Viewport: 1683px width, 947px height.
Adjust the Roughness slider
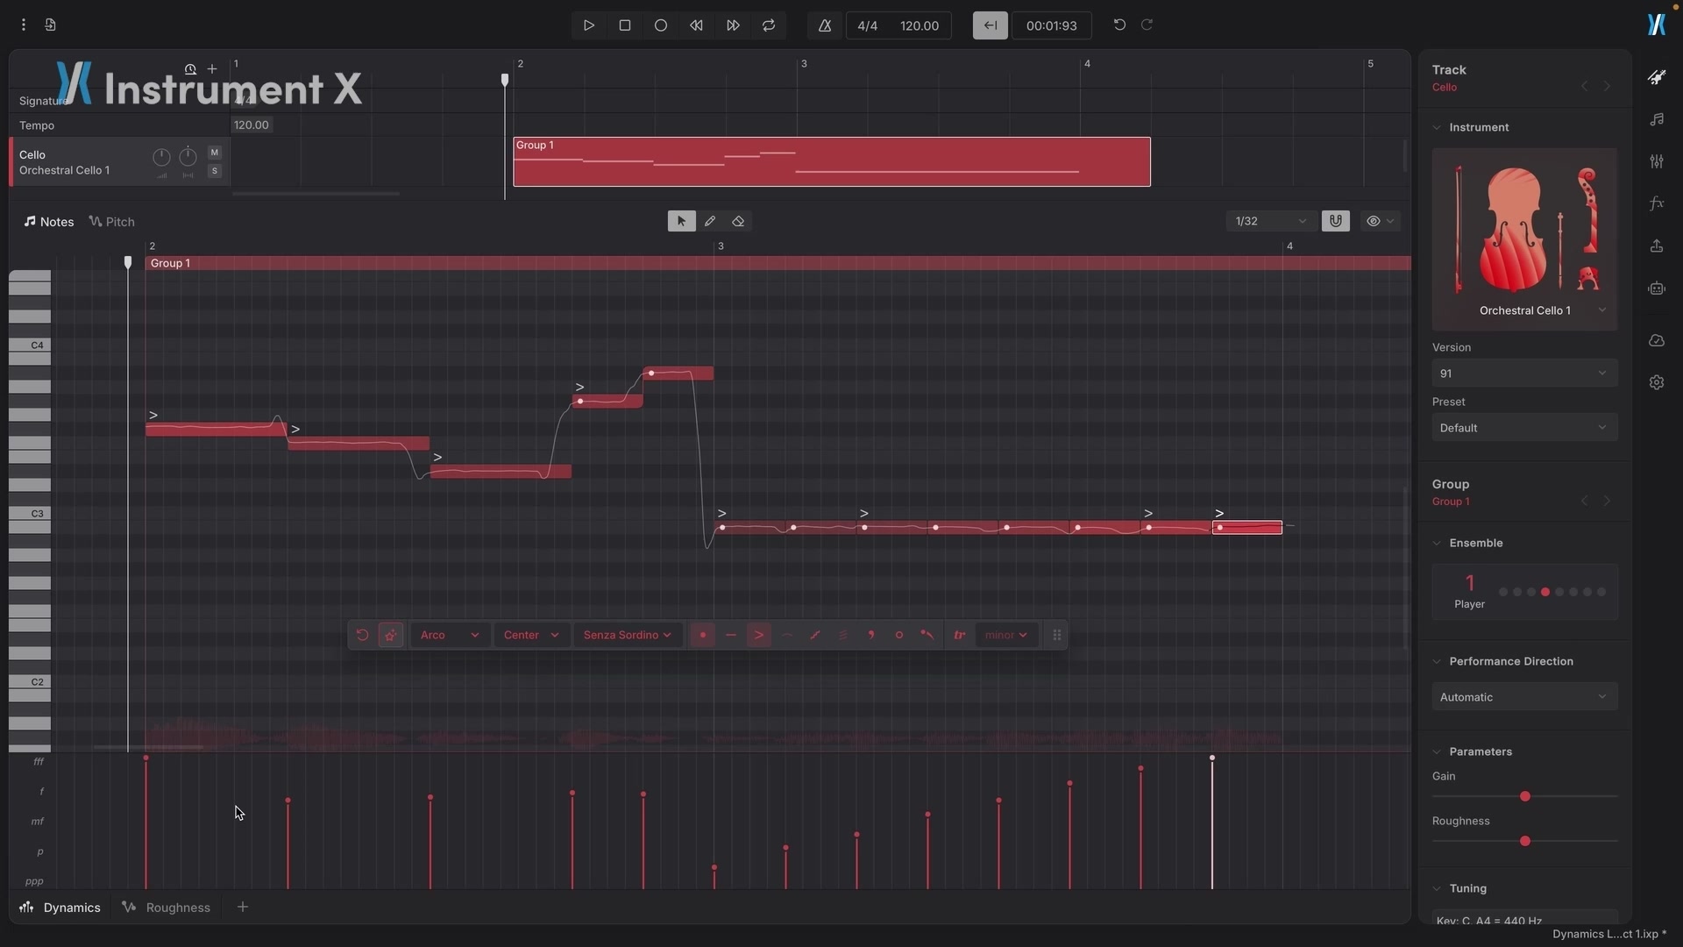click(x=1525, y=841)
